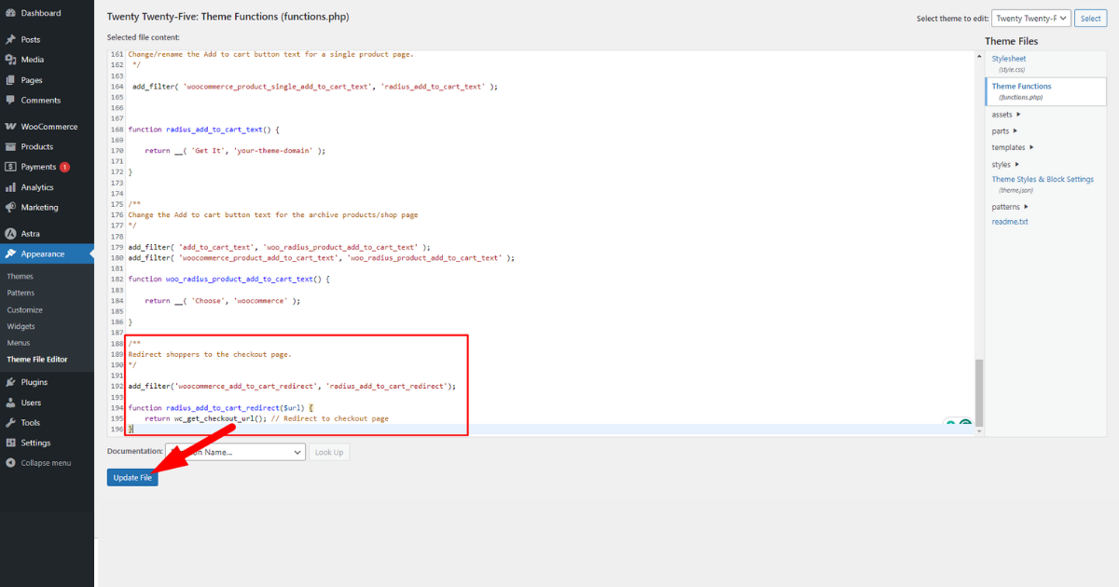Expand the parts folder
The height and width of the screenshot is (587, 1119).
point(1004,131)
